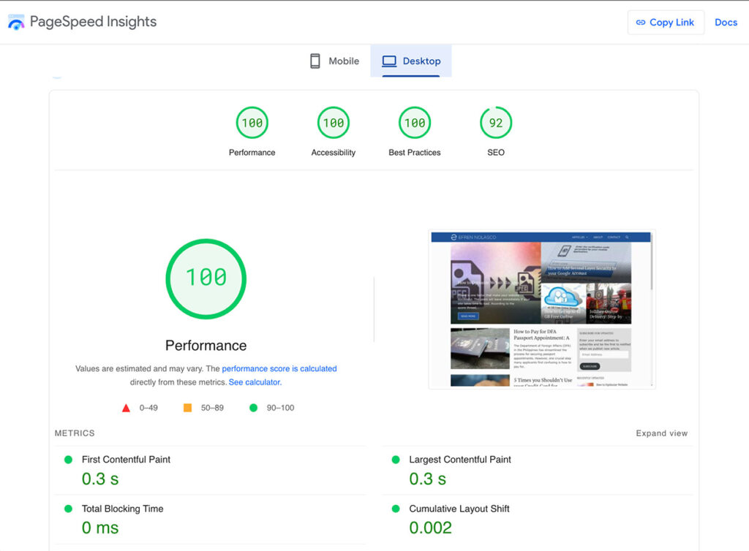Click the green dot beside Total Blocking Time
The image size is (749, 551).
point(68,509)
